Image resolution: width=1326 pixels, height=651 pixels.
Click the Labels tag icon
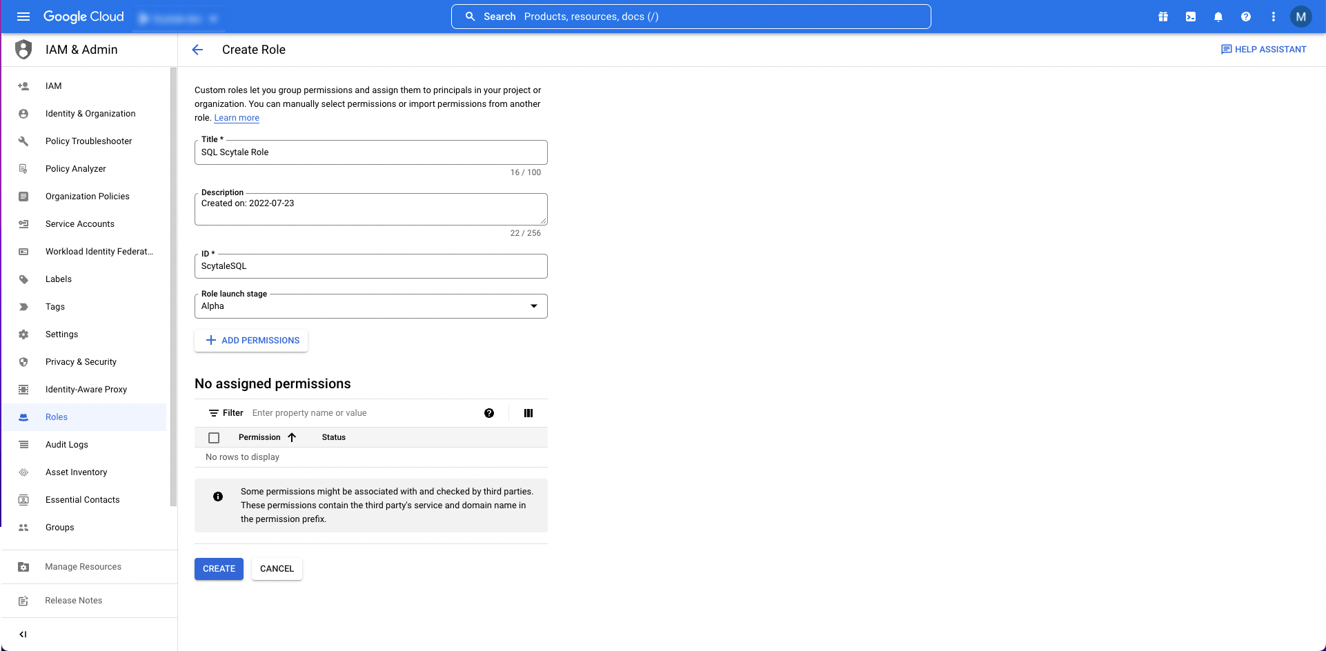(x=23, y=279)
